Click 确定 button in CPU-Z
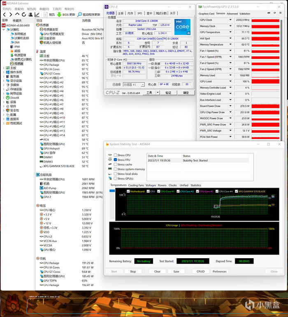 click(186, 93)
